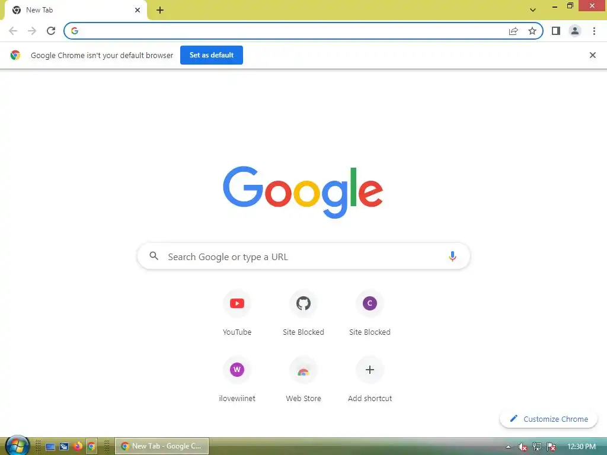Open the purple C Site Blocked shortcut
Image resolution: width=607 pixels, height=455 pixels.
[x=370, y=313]
